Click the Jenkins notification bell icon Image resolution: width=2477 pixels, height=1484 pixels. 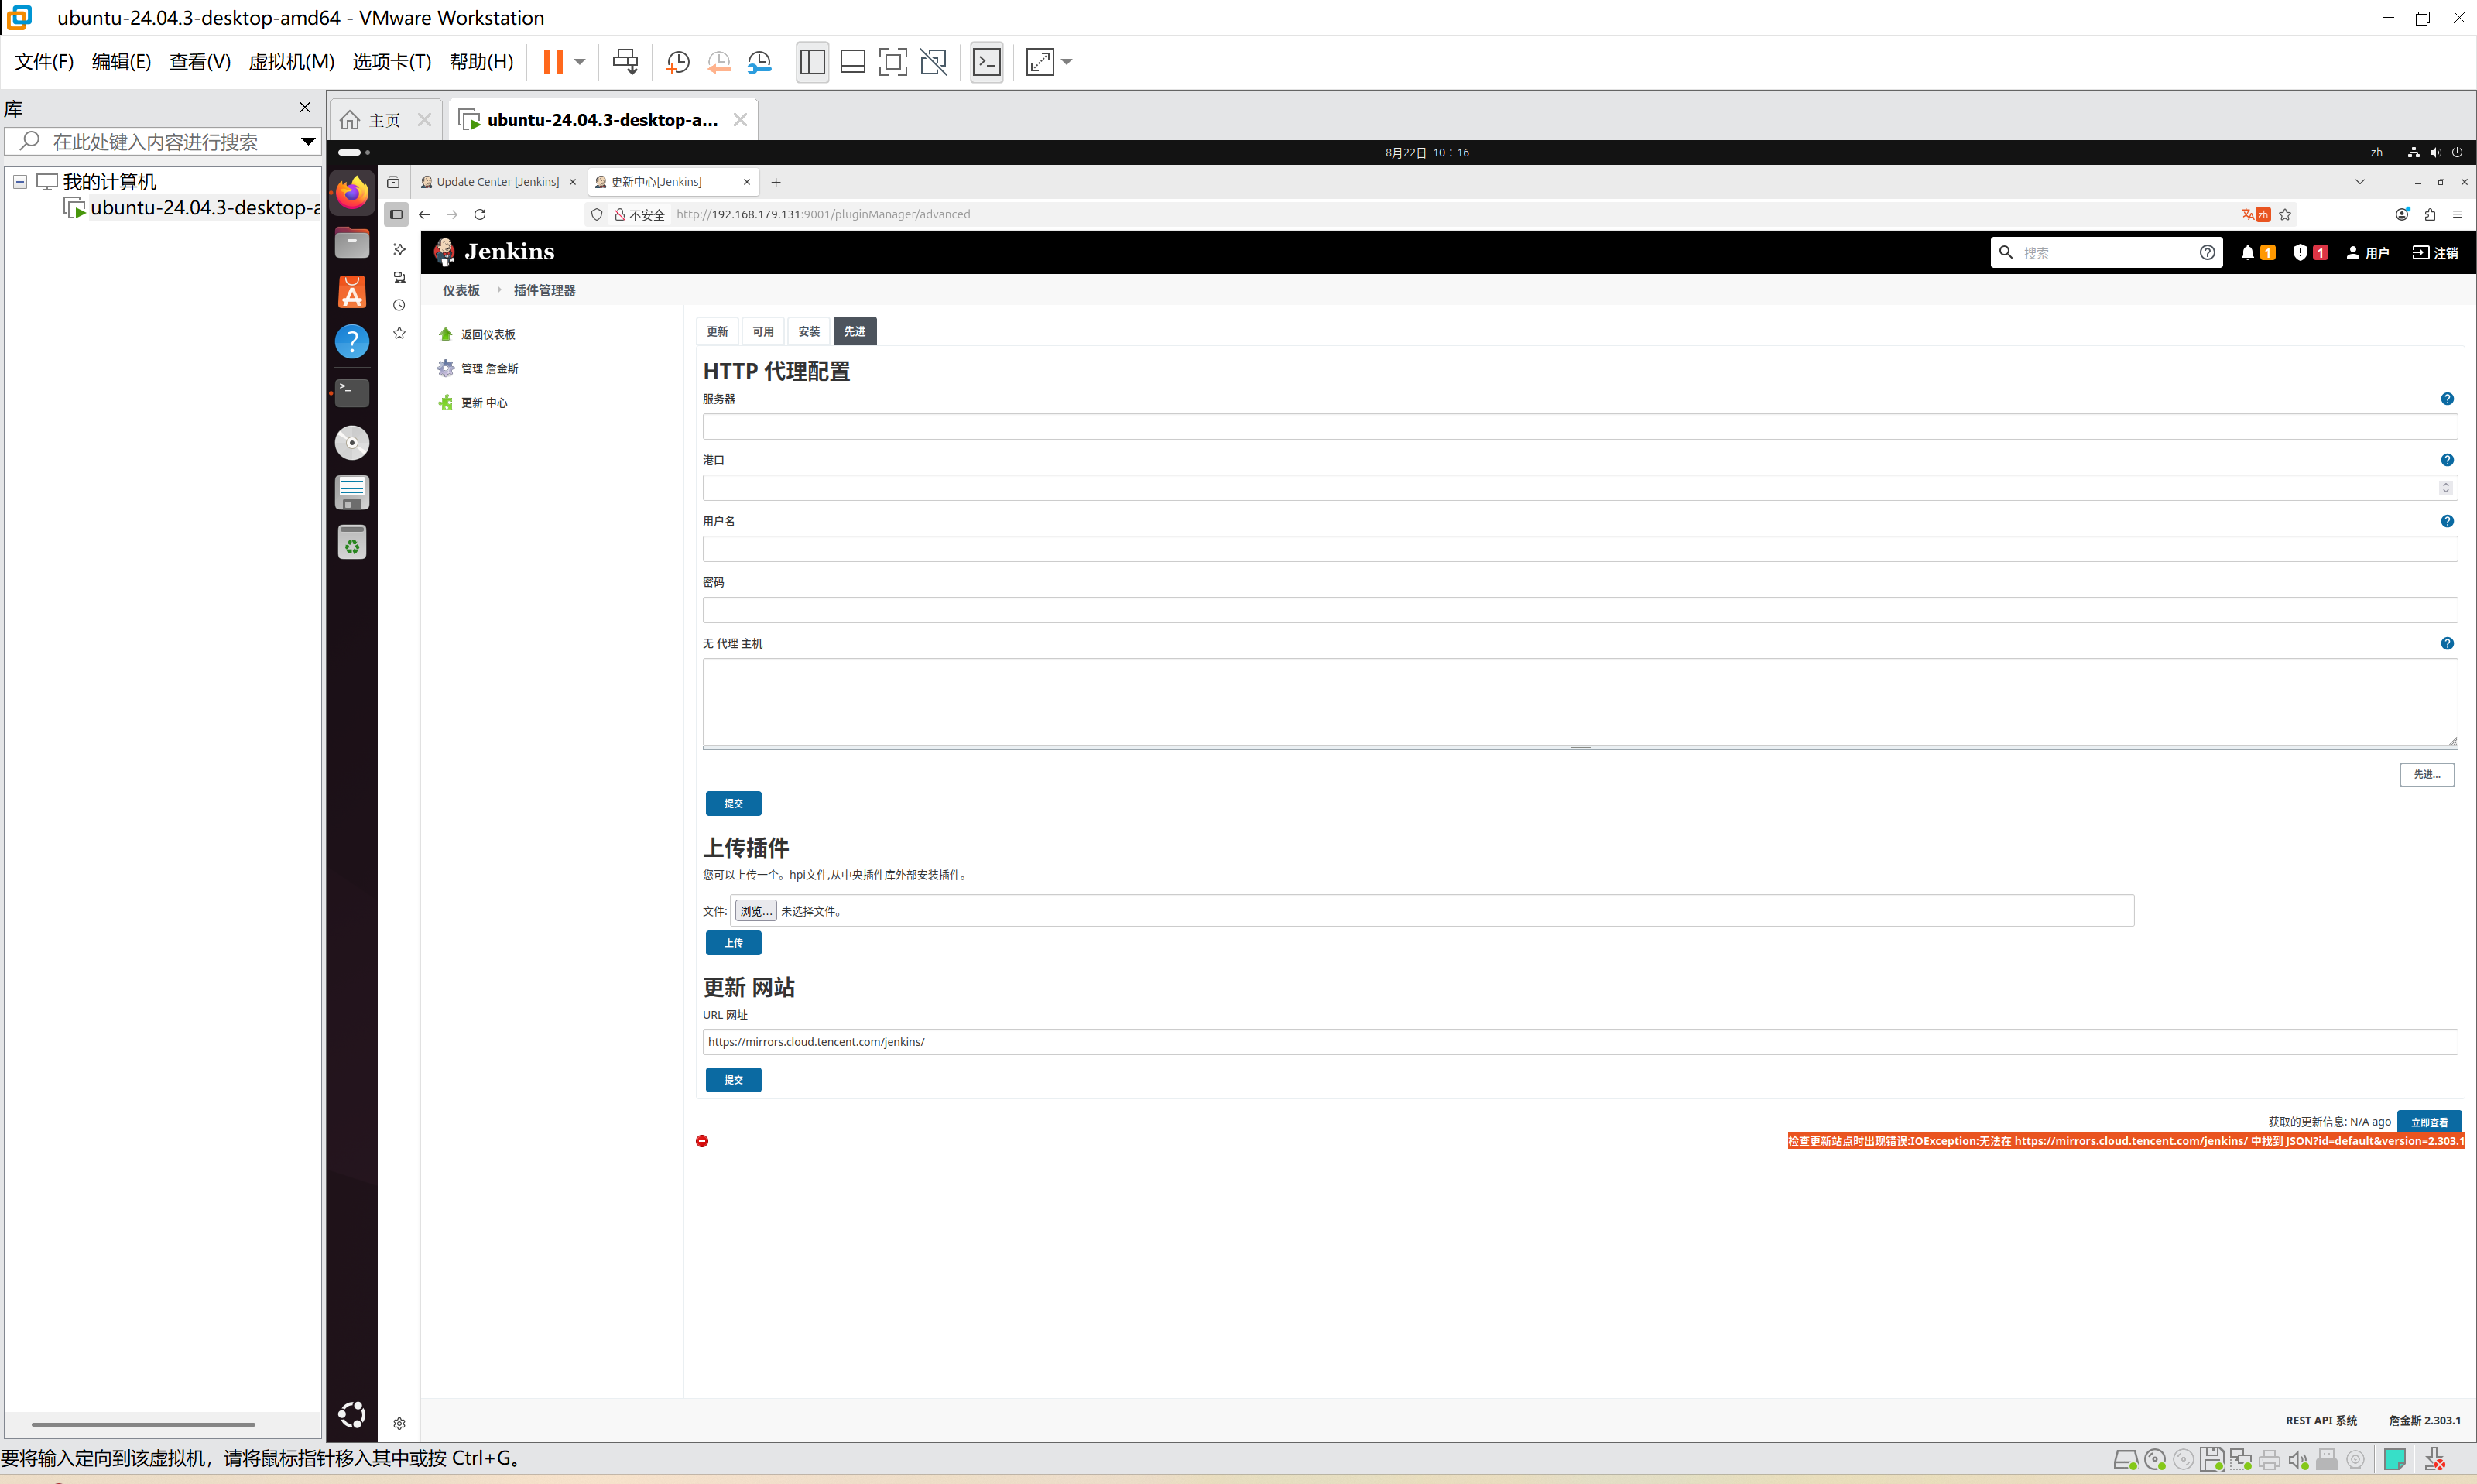(2247, 253)
